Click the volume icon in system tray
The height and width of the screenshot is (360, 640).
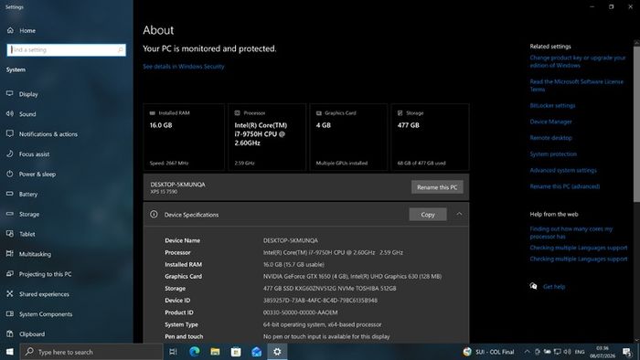(x=568, y=352)
